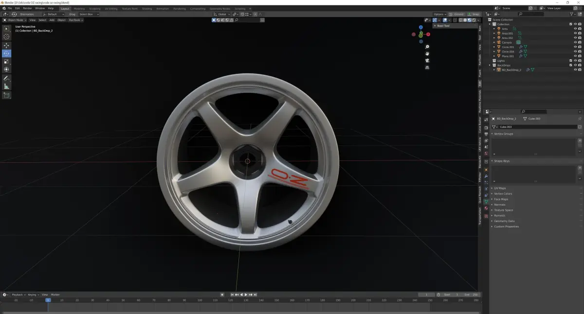Switch to the Modeling workspace tab

79,8
